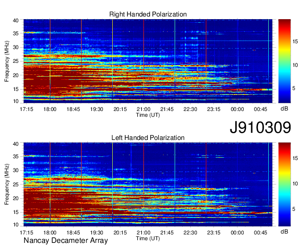The width and height of the screenshot is (303, 246).
Task: Click 17:15 time tick on Left Handed plot
Action: (x=26, y=233)
